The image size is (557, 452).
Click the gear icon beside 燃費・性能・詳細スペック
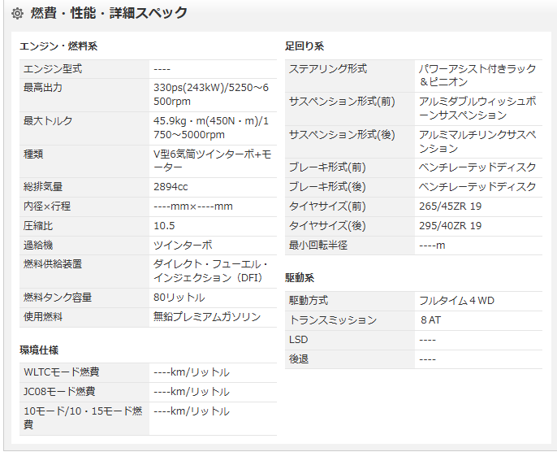[17, 14]
